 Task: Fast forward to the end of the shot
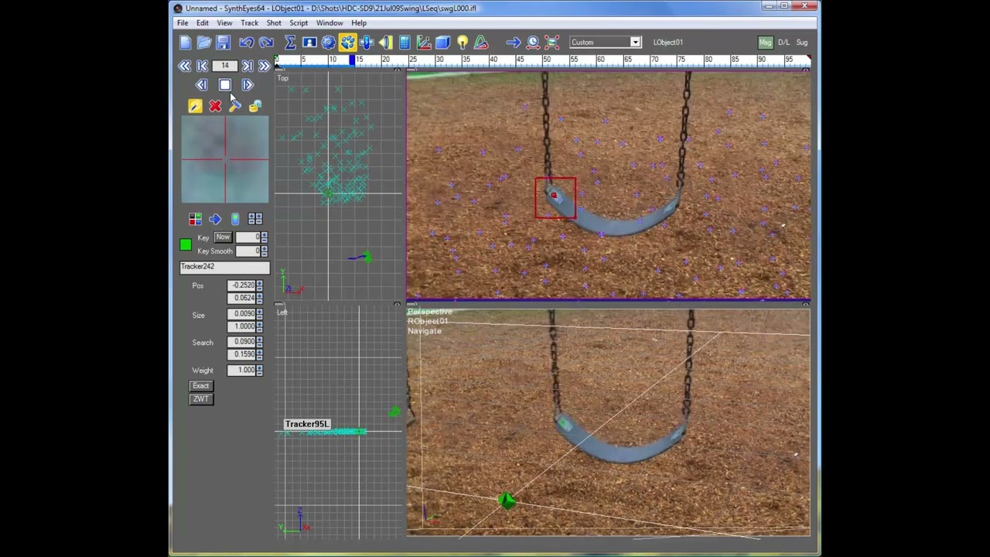coord(265,66)
